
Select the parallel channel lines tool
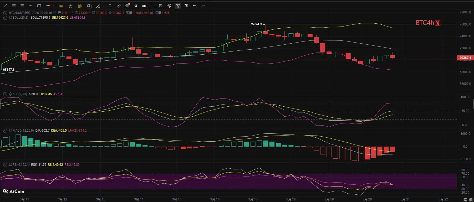pyautogui.click(x=14, y=6)
